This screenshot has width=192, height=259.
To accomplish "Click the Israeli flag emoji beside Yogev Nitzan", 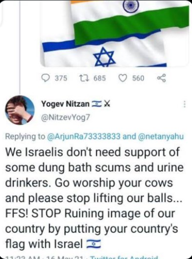I will [96, 104].
